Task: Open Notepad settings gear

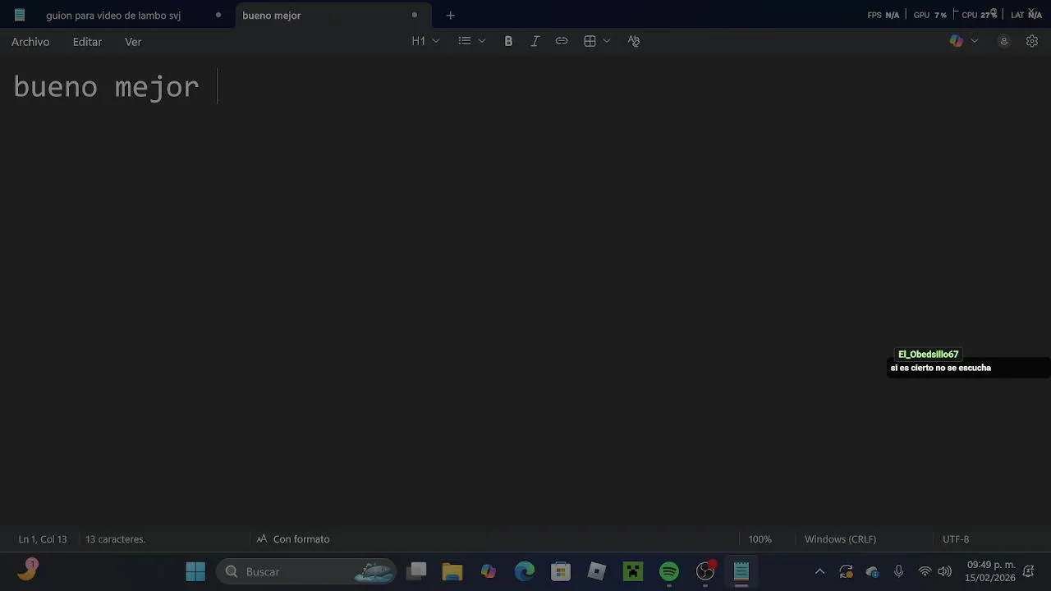Action: (x=1032, y=41)
